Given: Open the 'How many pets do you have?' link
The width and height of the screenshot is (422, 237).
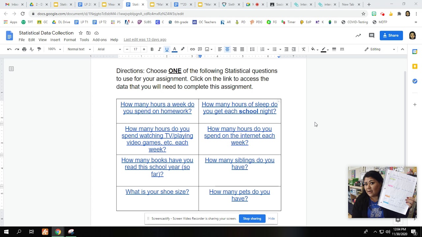Looking at the screenshot, I should 240,195.
